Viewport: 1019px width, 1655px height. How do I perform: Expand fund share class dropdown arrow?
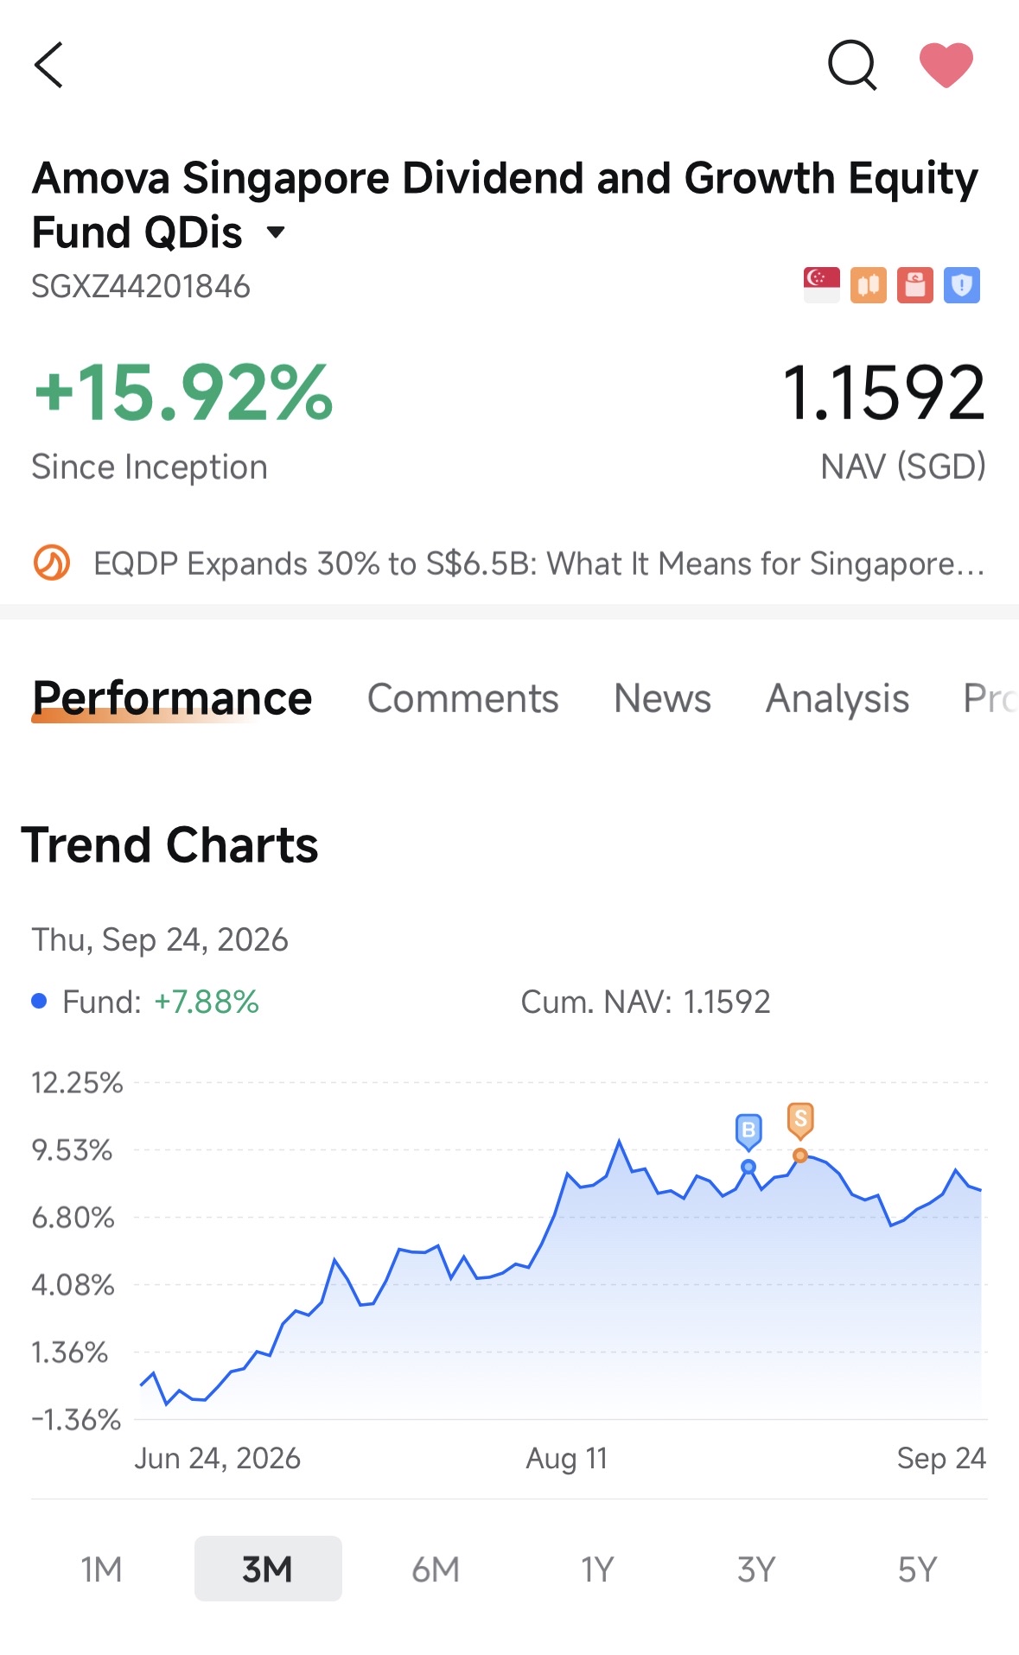coord(276,232)
